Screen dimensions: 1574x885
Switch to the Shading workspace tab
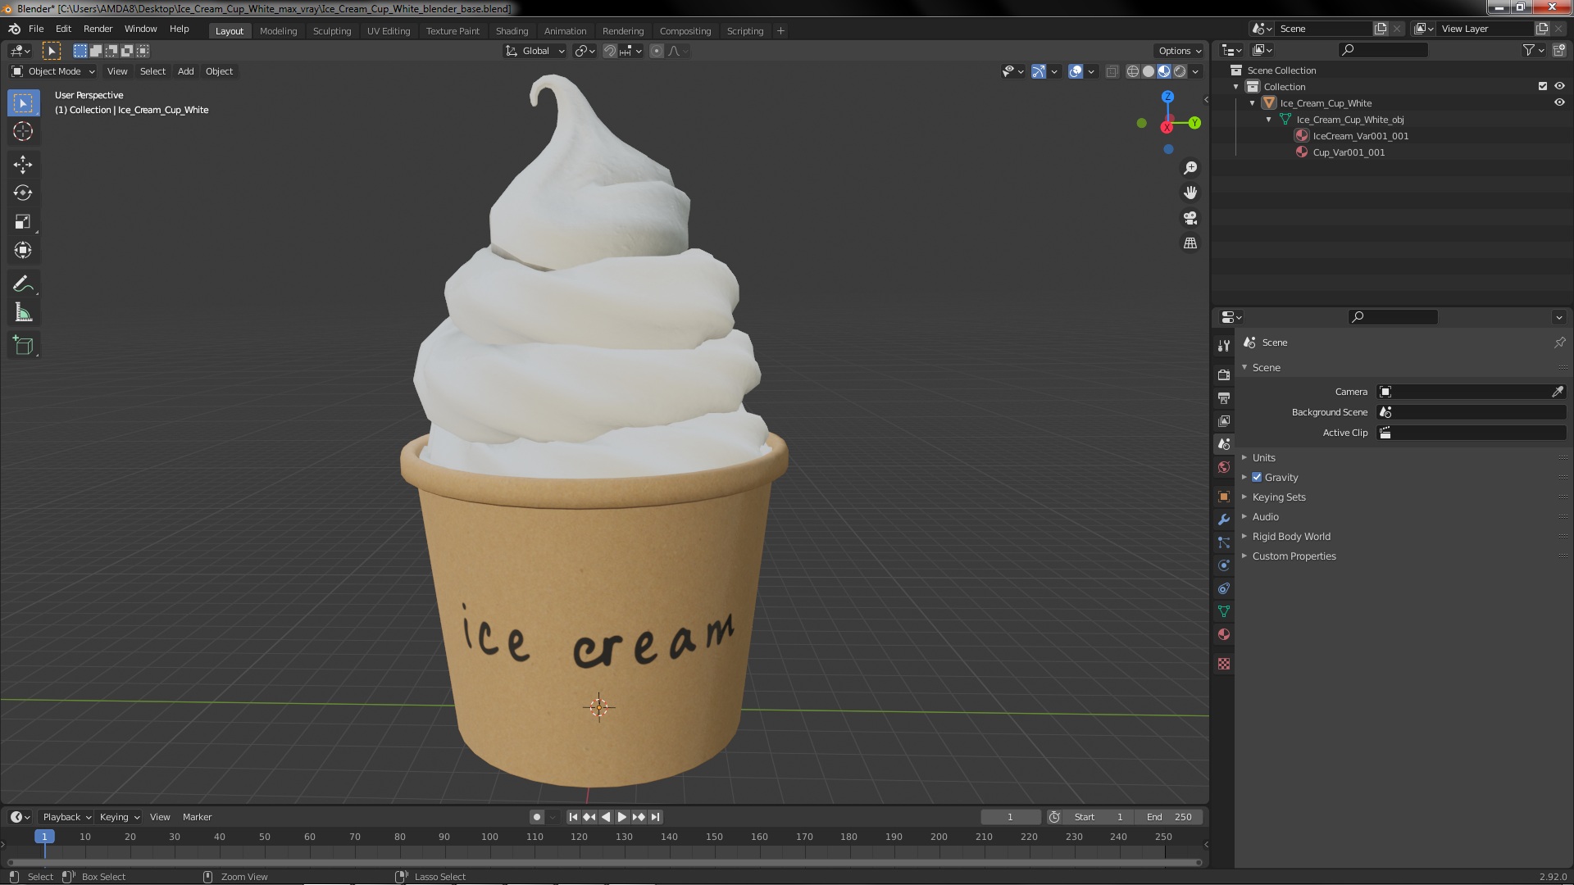coord(512,31)
